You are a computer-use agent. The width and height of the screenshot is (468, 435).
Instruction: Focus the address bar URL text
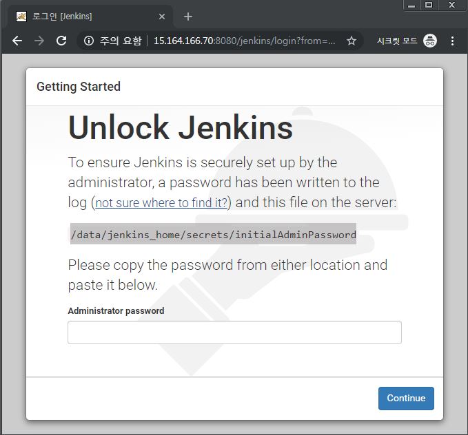(x=245, y=41)
